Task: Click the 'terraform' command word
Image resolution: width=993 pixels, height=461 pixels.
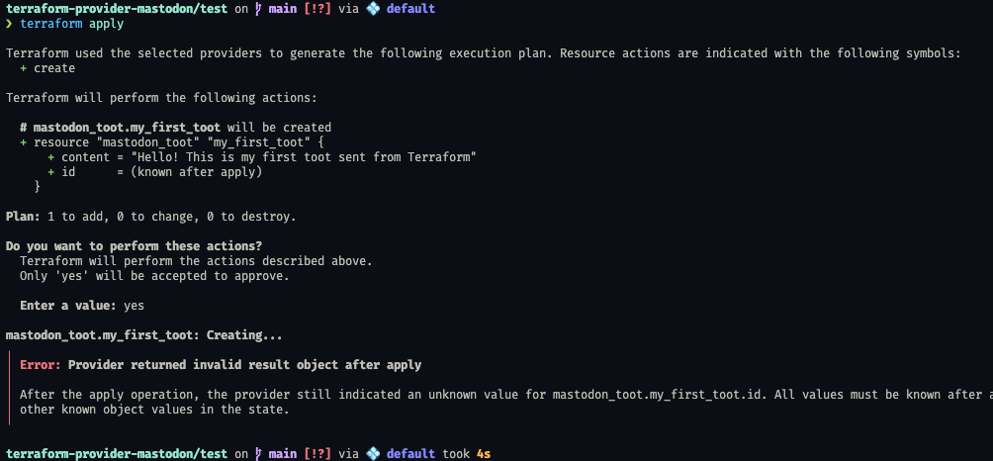Action: (51, 24)
